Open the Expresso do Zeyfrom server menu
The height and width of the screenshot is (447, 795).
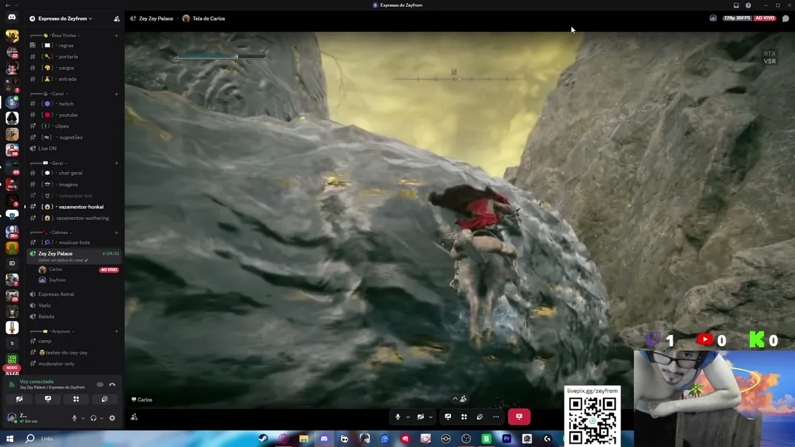click(65, 19)
